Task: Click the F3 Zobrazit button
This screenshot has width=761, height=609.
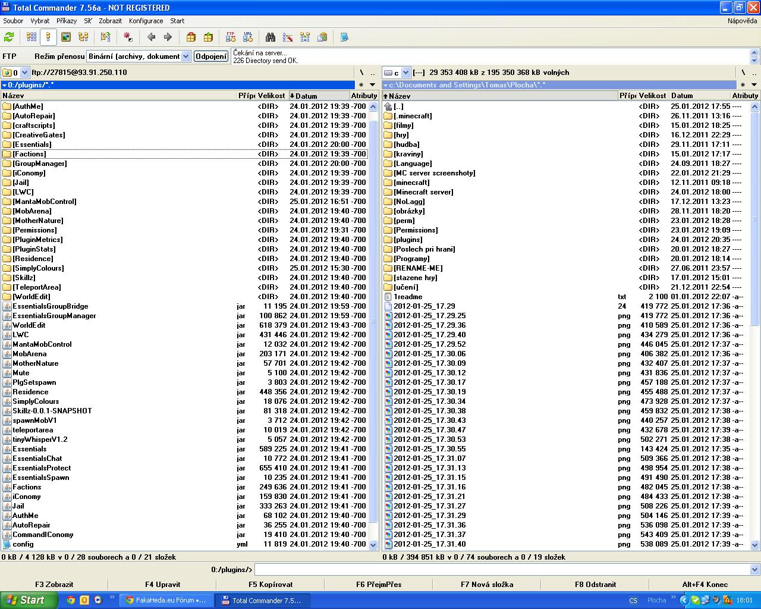Action: [54, 585]
